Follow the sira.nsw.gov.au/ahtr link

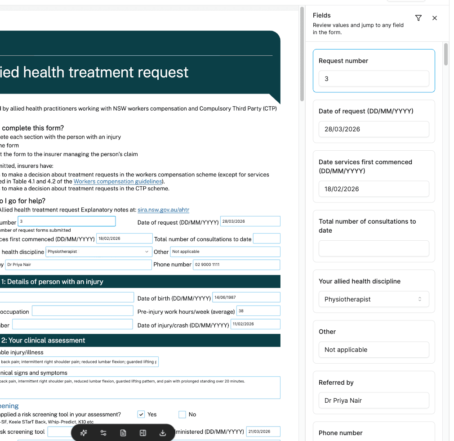click(x=163, y=210)
